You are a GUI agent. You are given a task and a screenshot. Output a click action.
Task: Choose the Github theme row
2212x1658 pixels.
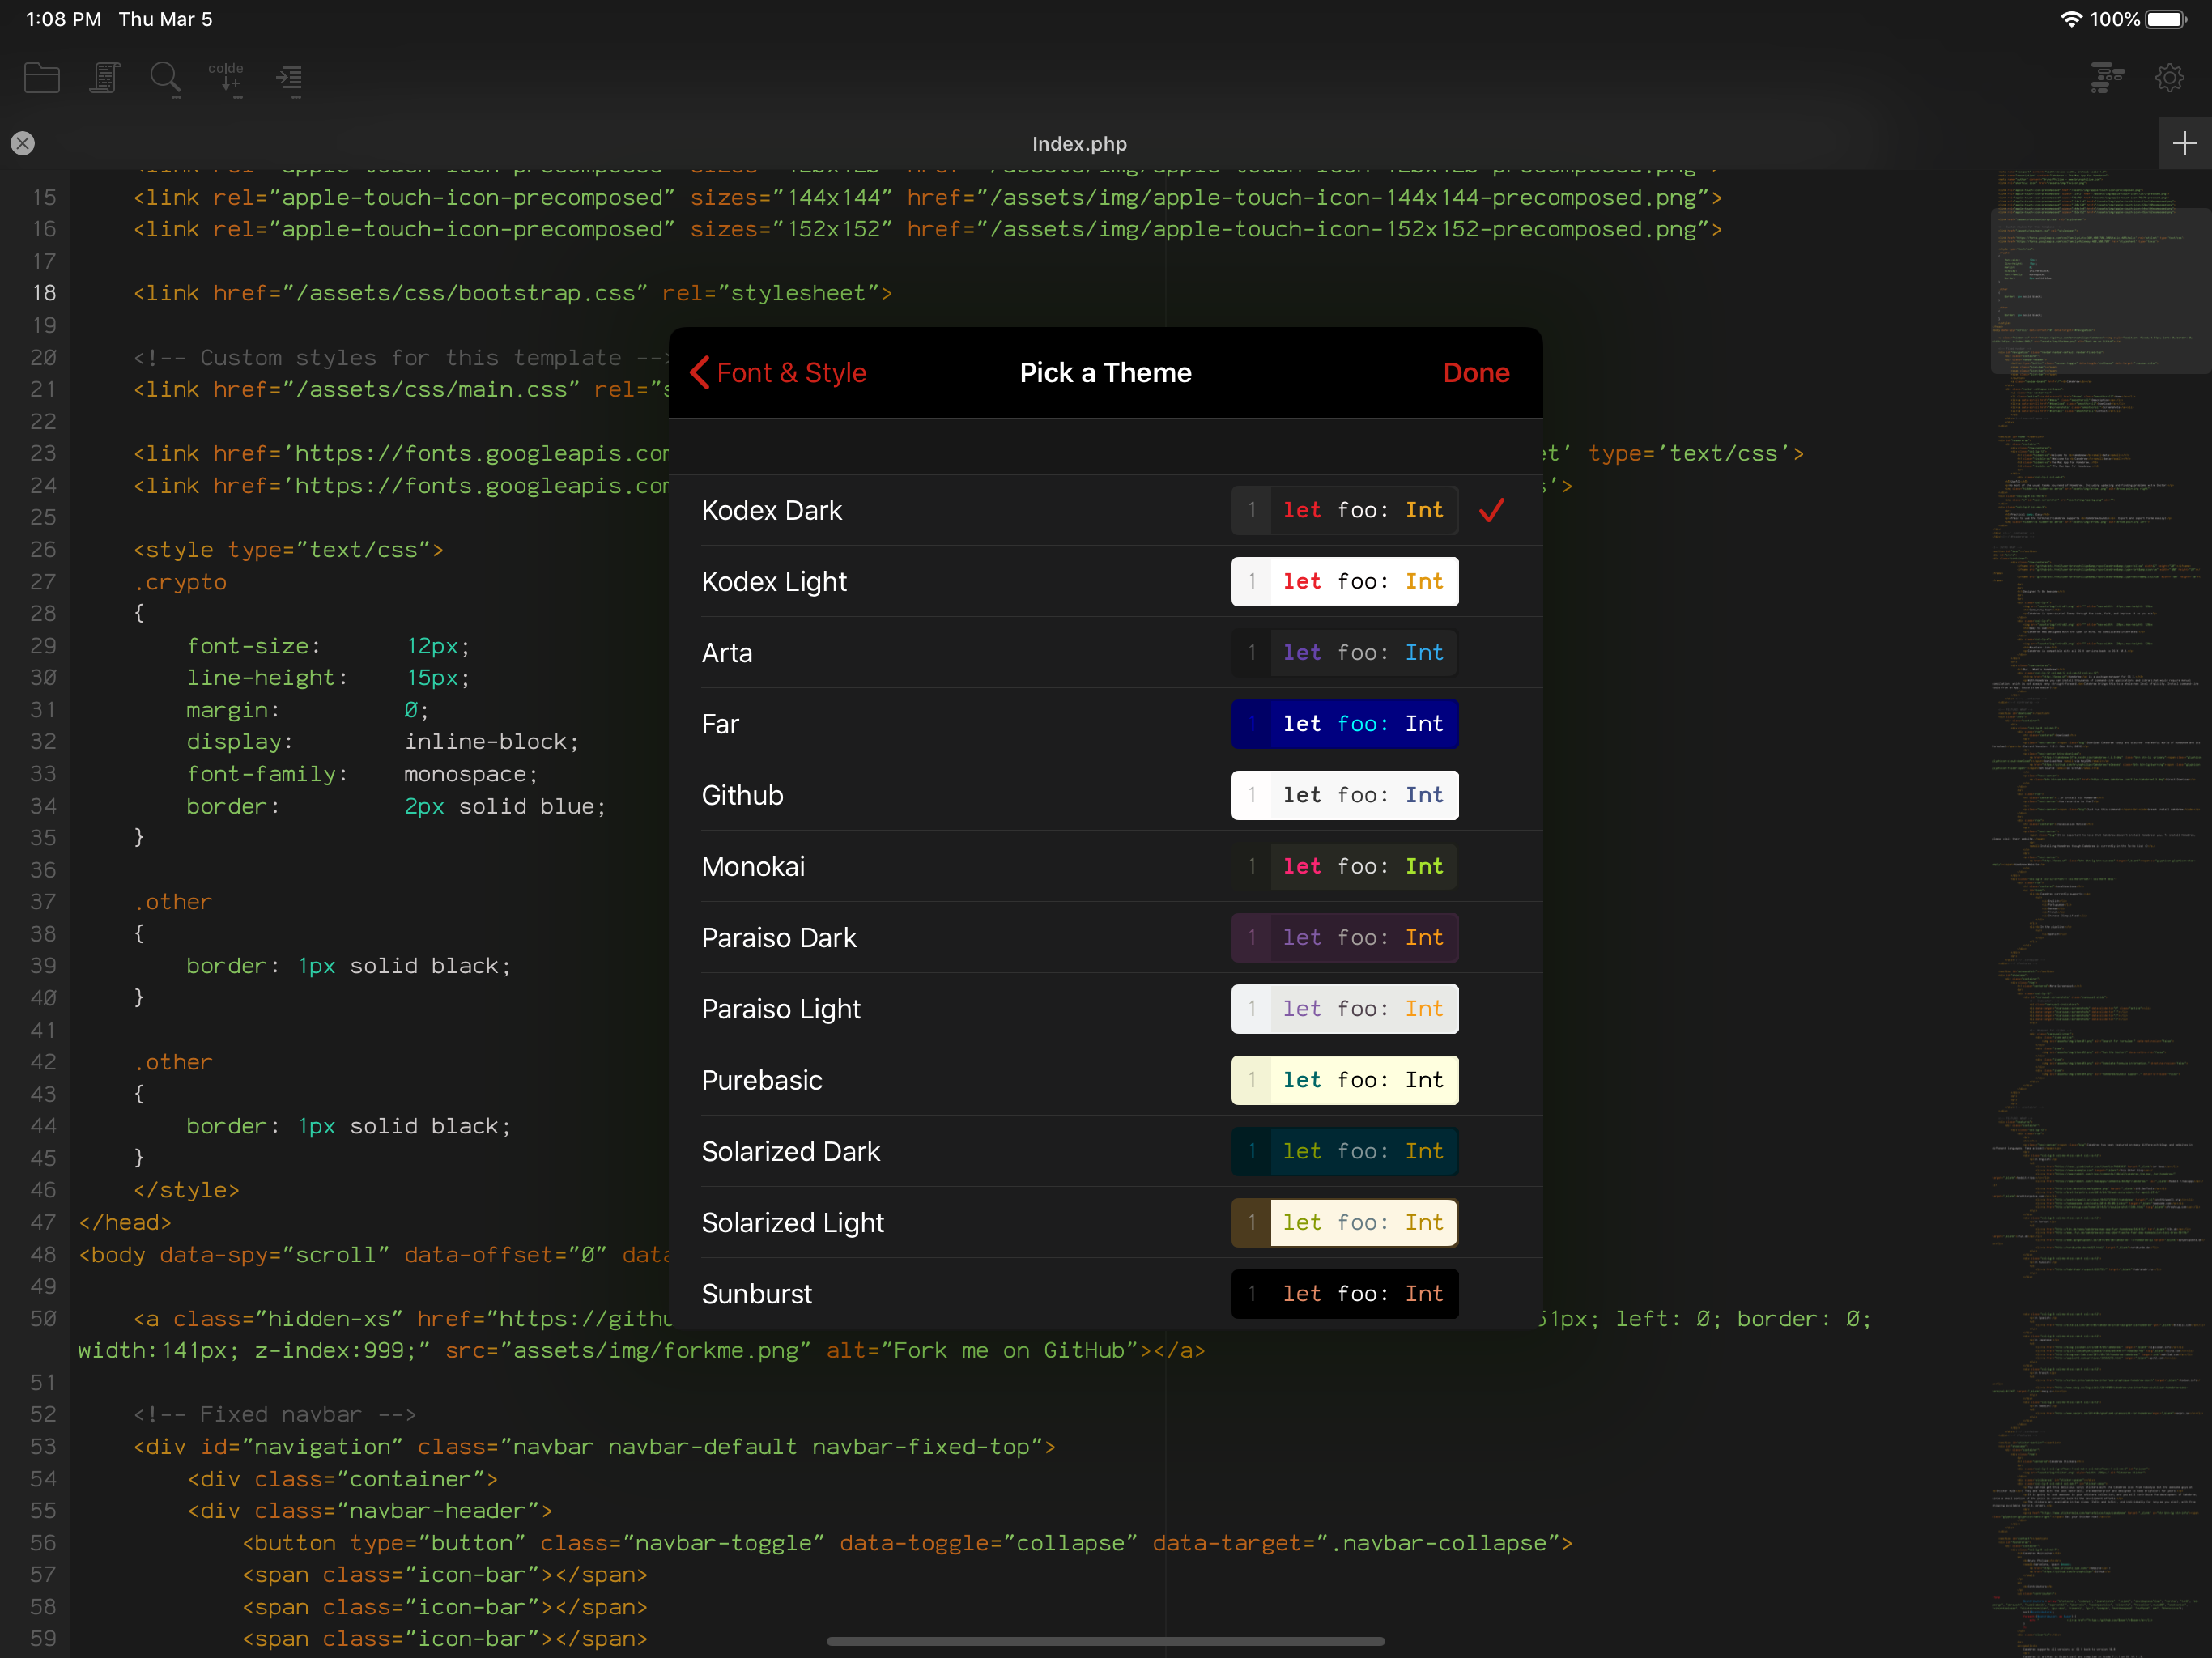click(x=743, y=796)
